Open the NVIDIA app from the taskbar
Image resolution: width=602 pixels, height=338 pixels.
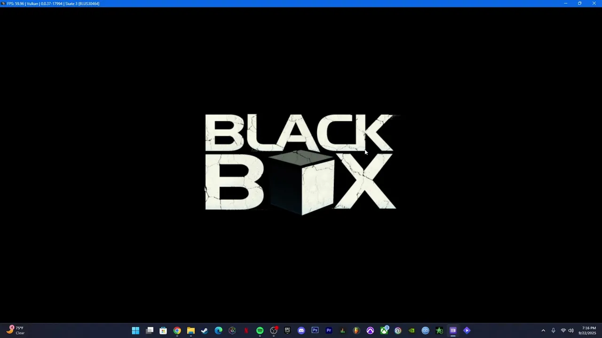[412, 330]
